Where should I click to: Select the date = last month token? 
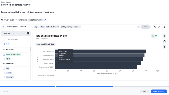point(53,27)
